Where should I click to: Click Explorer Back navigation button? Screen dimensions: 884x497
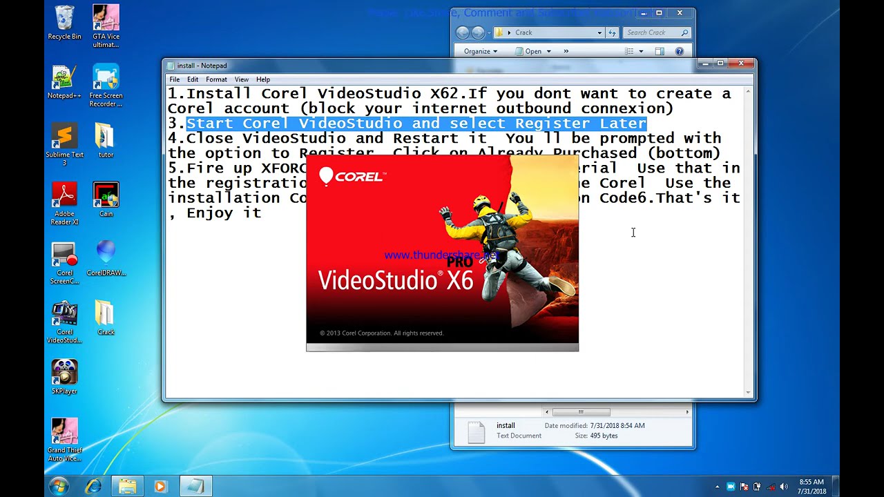(463, 32)
